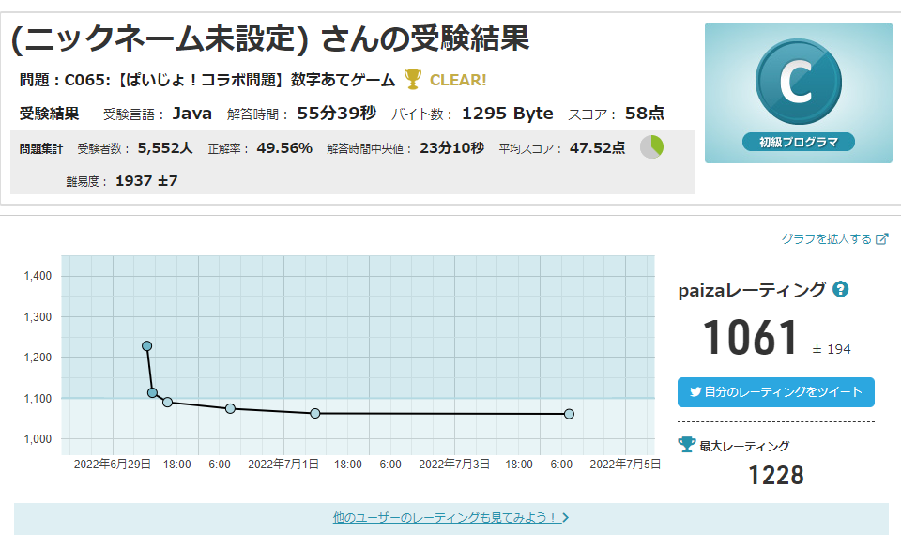This screenshot has width=901, height=549.
Task: Open the paizaレーティング help question icon
Action: [841, 290]
